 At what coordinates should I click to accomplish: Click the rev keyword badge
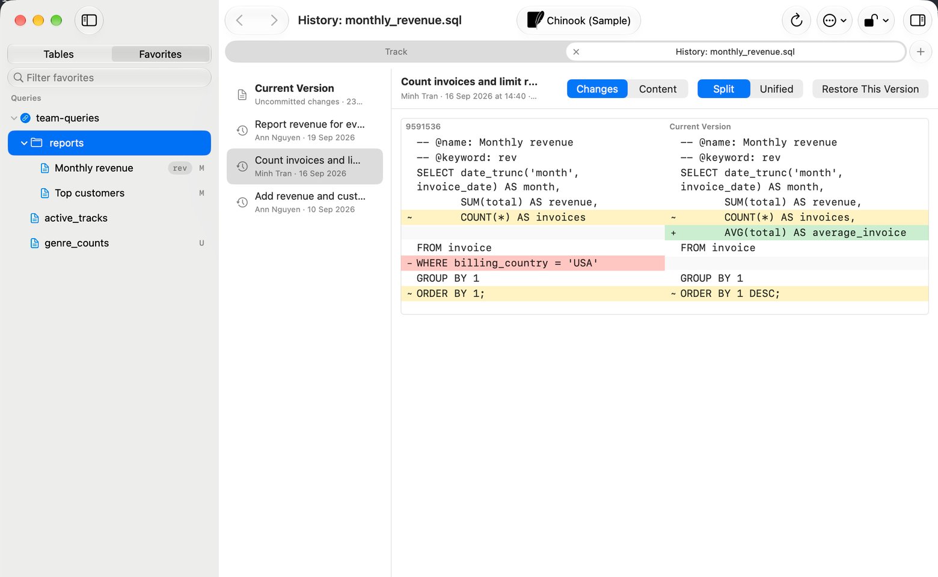pyautogui.click(x=180, y=168)
